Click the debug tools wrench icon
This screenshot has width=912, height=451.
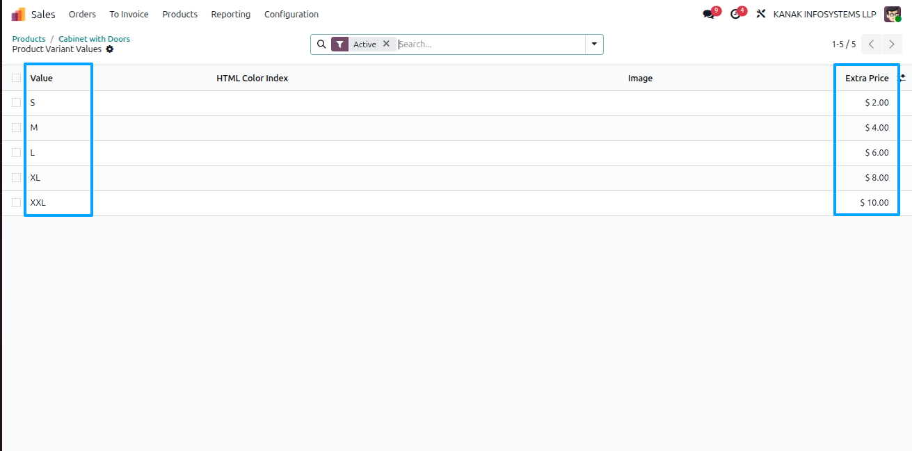[760, 14]
